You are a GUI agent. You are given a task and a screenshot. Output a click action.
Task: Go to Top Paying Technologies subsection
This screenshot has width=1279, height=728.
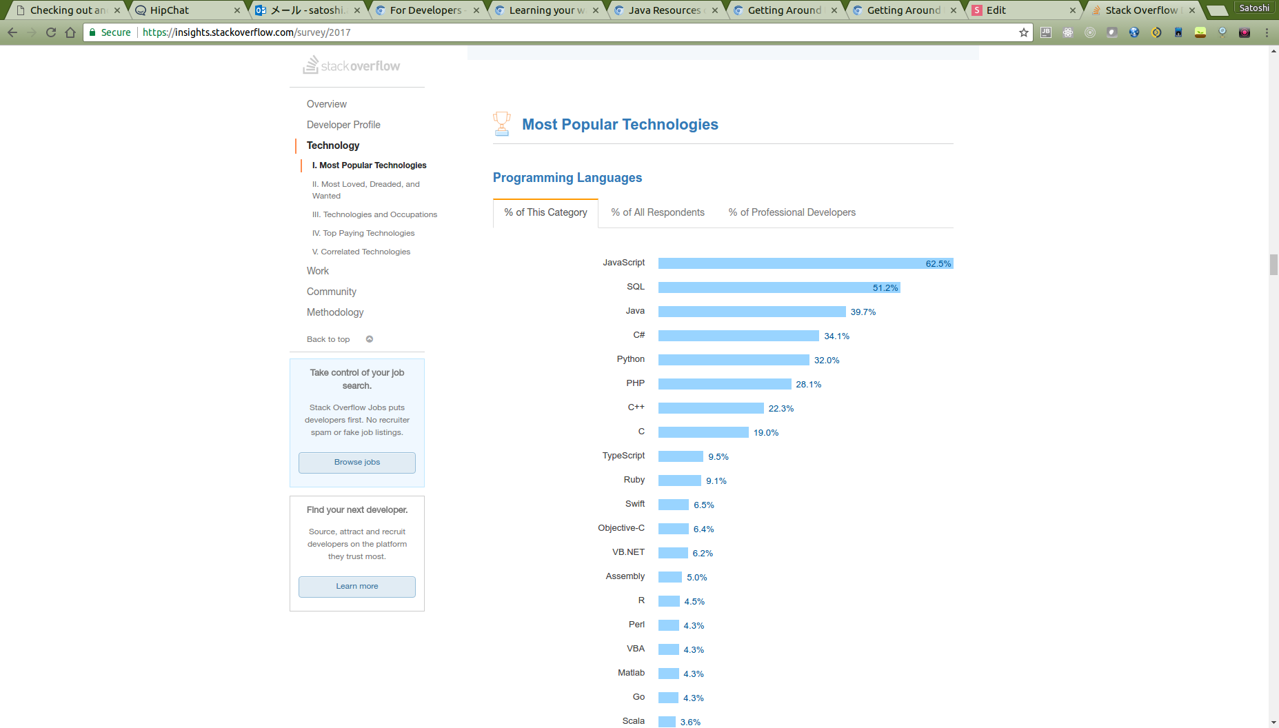click(x=363, y=233)
